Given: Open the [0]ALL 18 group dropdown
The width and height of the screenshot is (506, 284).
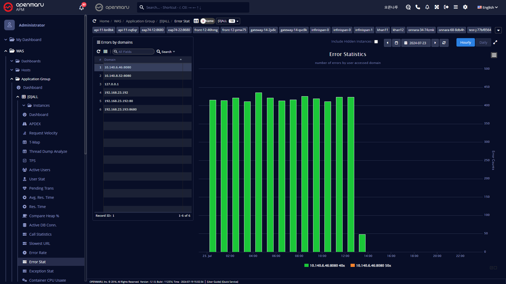Looking at the screenshot, I should click(228, 21).
